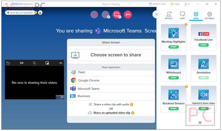Click the resize handle of video preview

(62, 97)
